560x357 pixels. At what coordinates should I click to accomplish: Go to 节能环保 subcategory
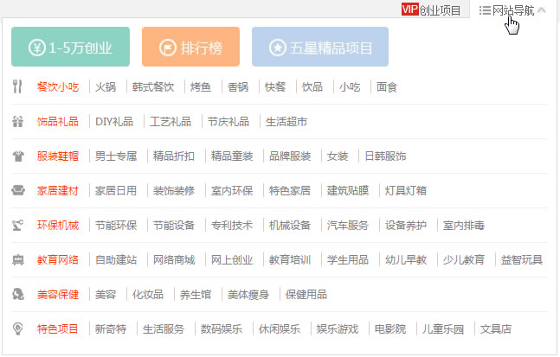coord(116,225)
